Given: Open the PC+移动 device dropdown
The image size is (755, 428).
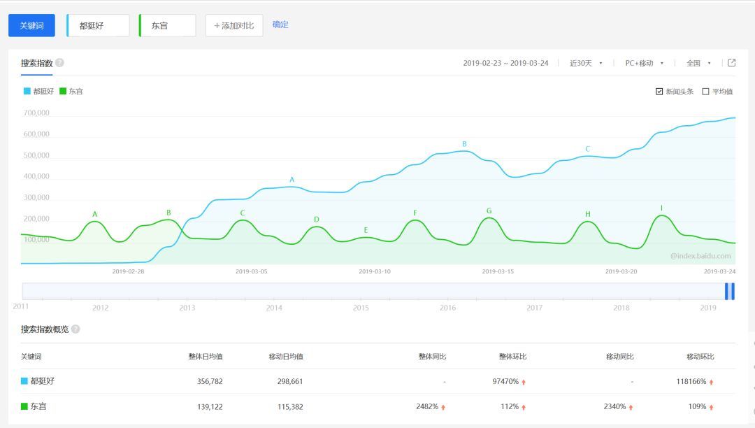Looking at the screenshot, I should click(x=644, y=64).
